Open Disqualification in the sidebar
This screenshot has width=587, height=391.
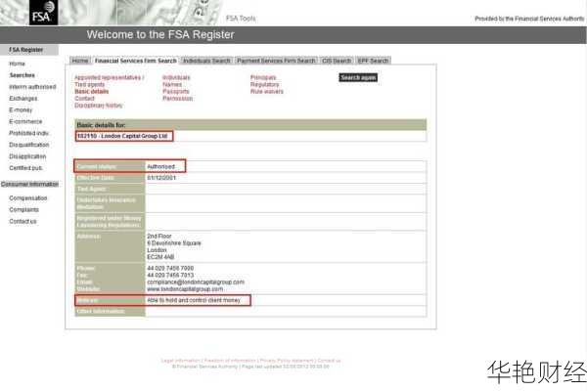pos(28,145)
